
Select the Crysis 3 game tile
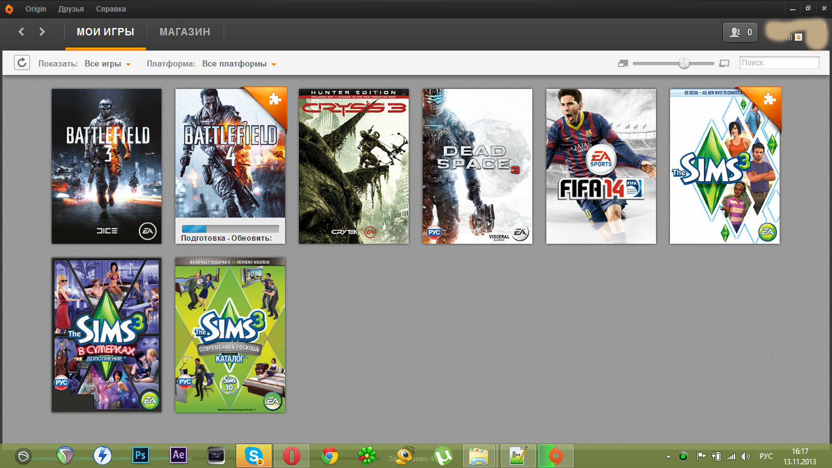(354, 166)
